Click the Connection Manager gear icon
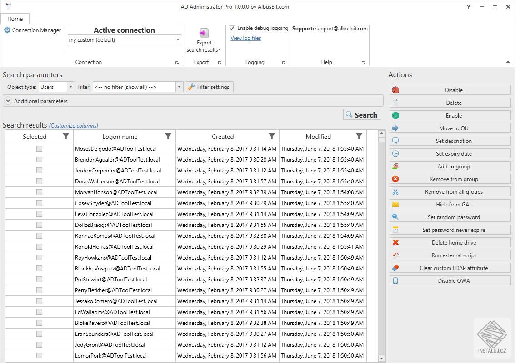The width and height of the screenshot is (515, 363). pos(7,30)
